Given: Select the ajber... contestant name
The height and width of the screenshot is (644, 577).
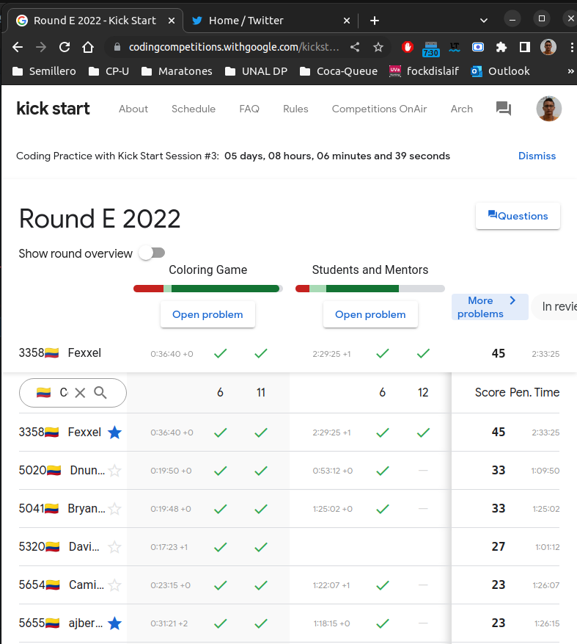Looking at the screenshot, I should [x=86, y=623].
